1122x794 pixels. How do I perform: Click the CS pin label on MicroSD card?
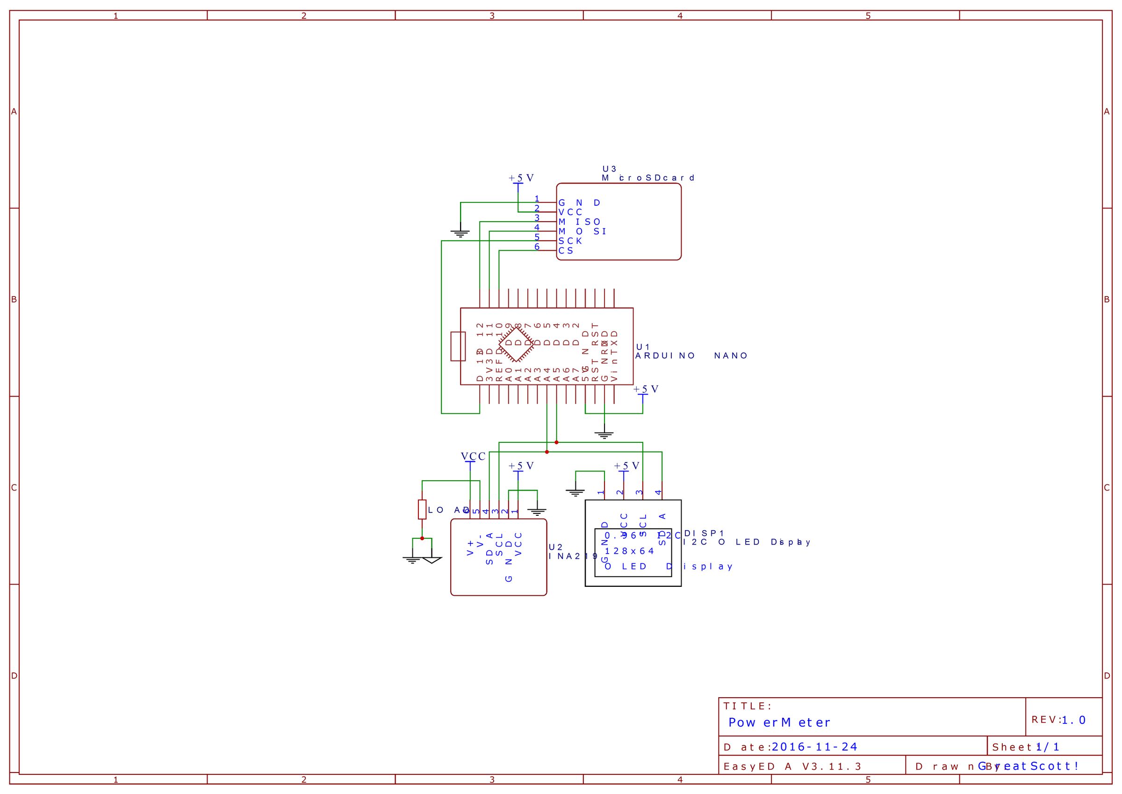click(x=566, y=251)
